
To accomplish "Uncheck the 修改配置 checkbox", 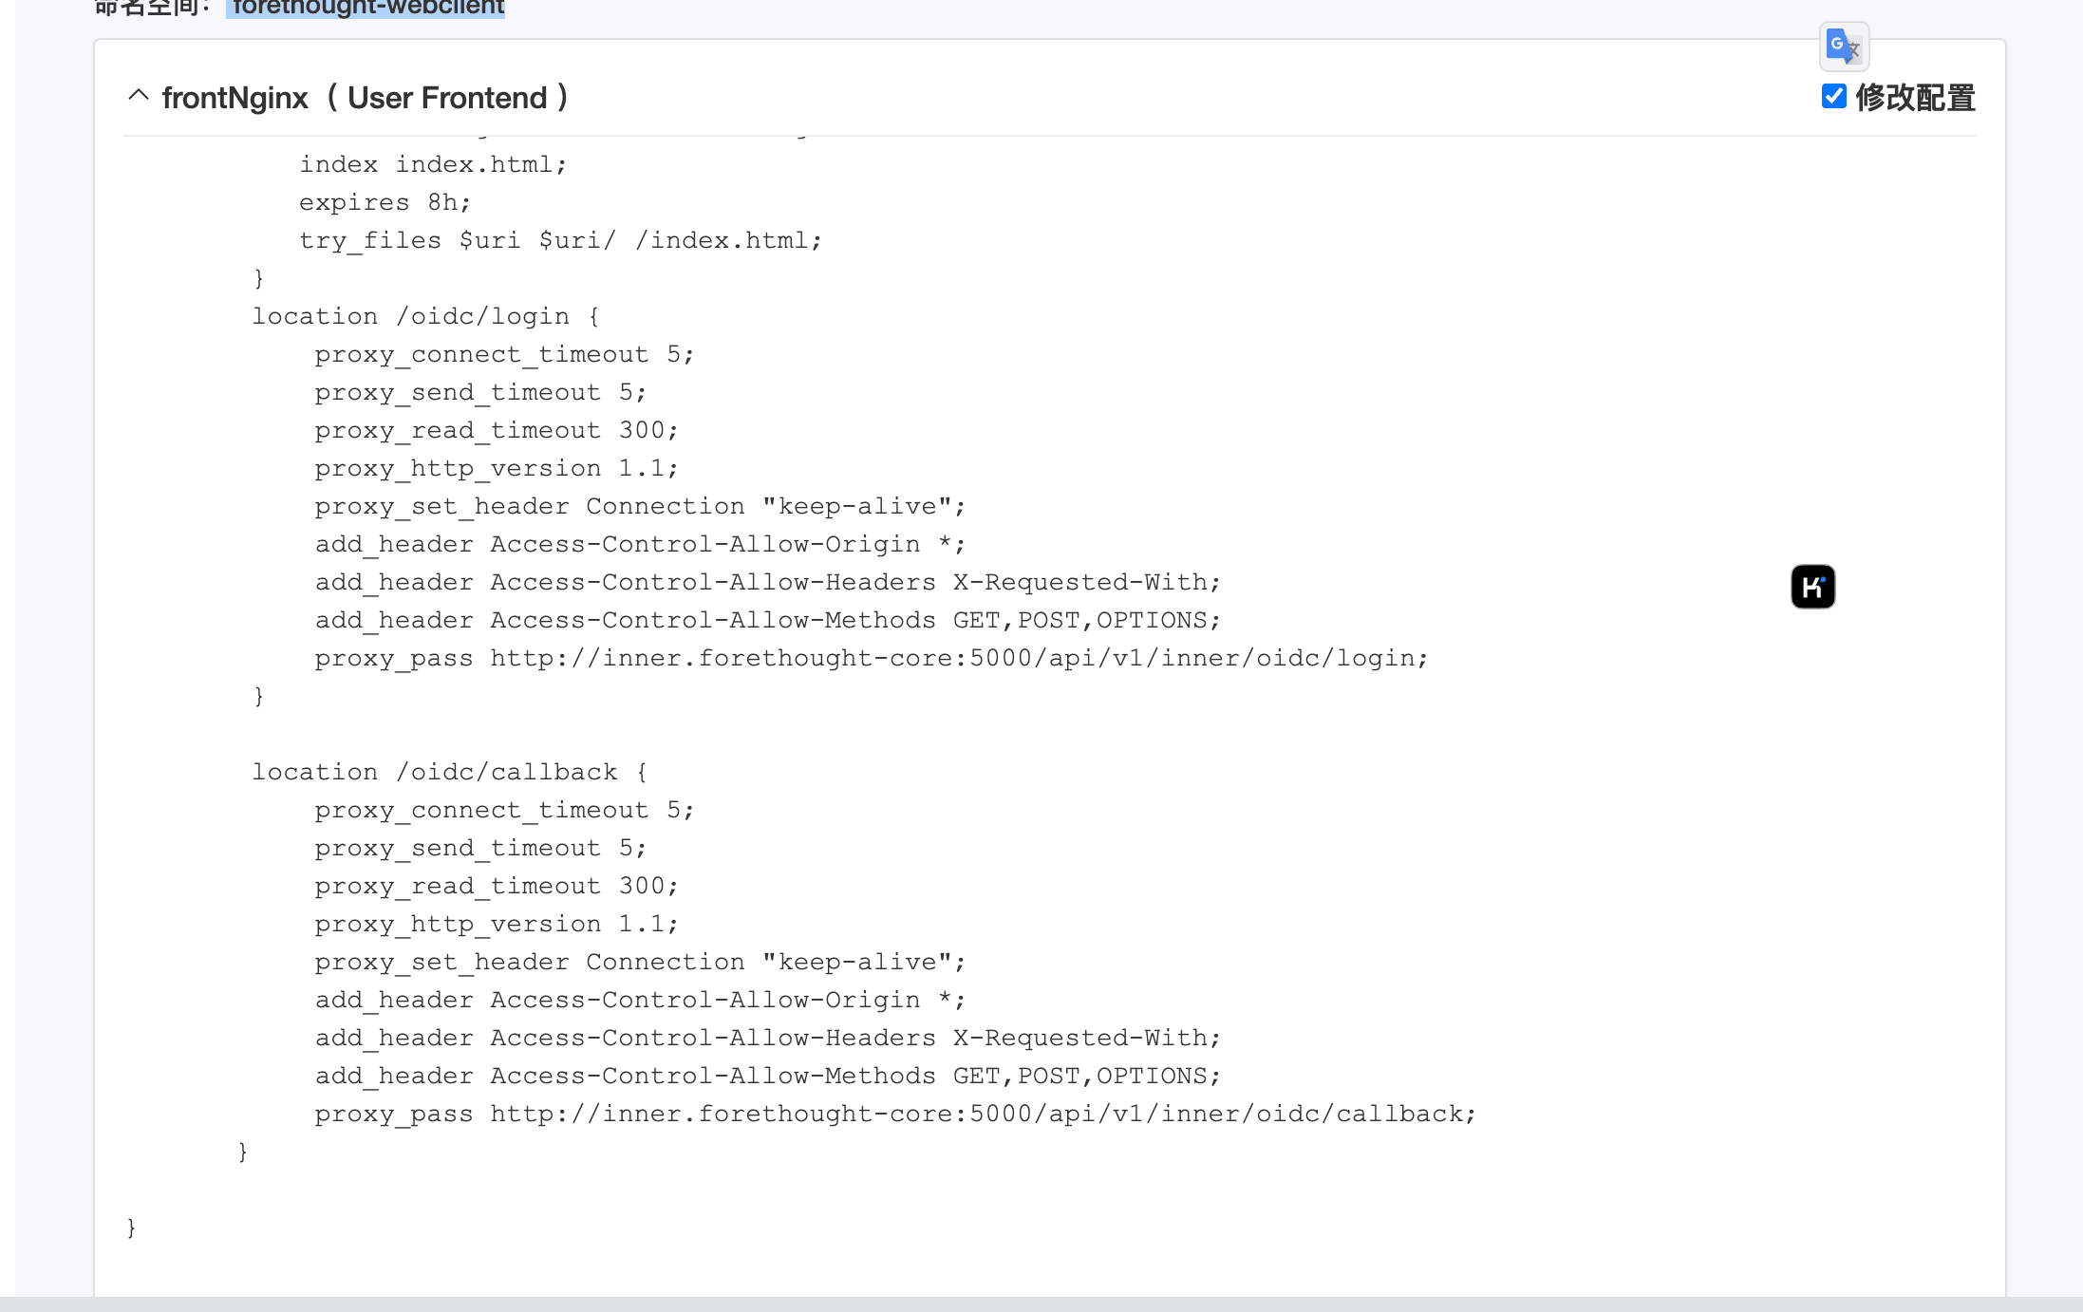I will (1833, 96).
